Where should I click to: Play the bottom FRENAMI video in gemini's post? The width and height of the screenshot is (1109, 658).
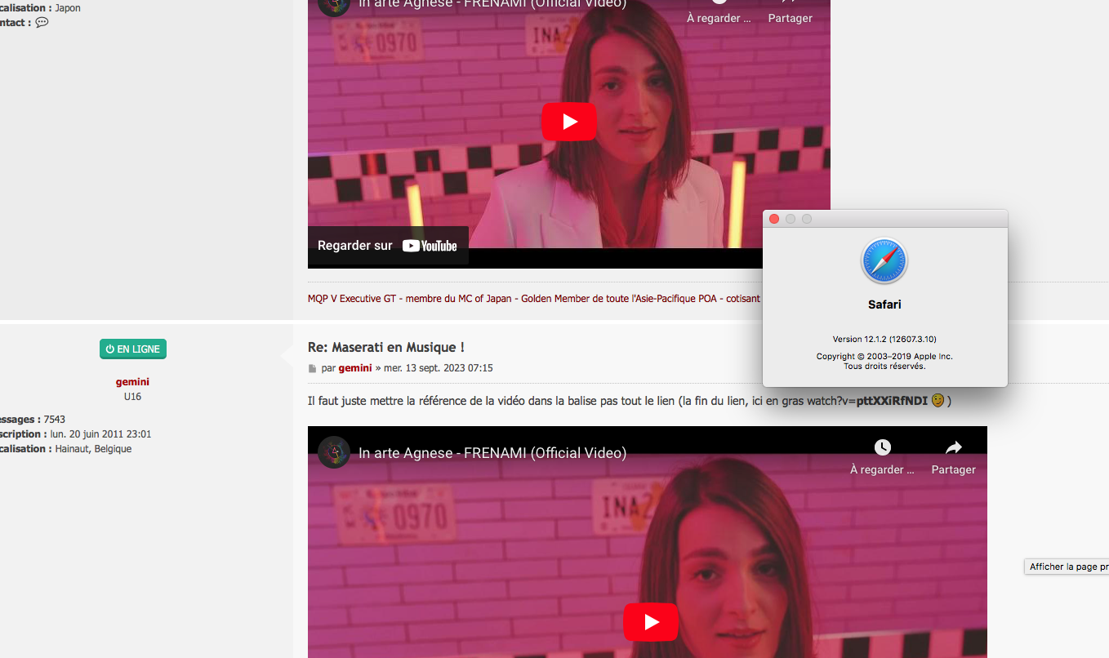[x=651, y=622]
